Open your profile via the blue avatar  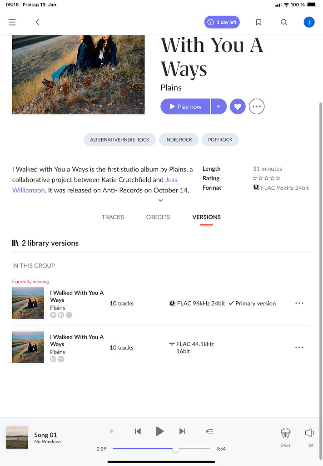(x=309, y=22)
